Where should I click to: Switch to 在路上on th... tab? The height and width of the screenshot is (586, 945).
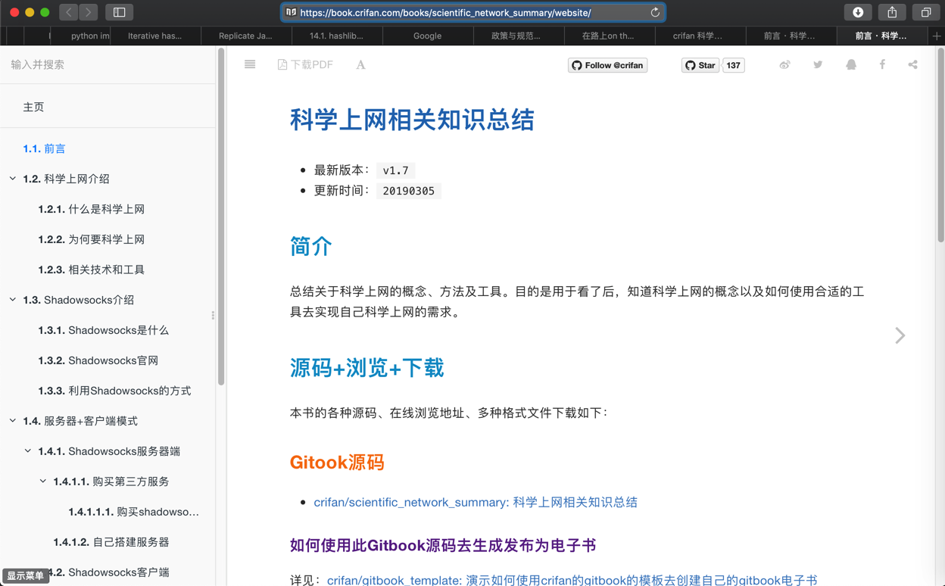[610, 36]
